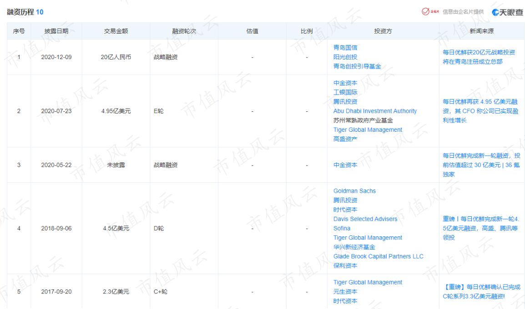Open 腾讯投资 in the D轮 row
Screen dimensions: 525x309
(x=345, y=200)
